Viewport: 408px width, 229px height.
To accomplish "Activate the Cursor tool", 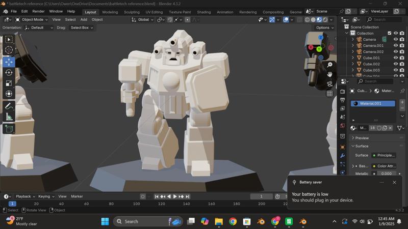I will point(9,50).
